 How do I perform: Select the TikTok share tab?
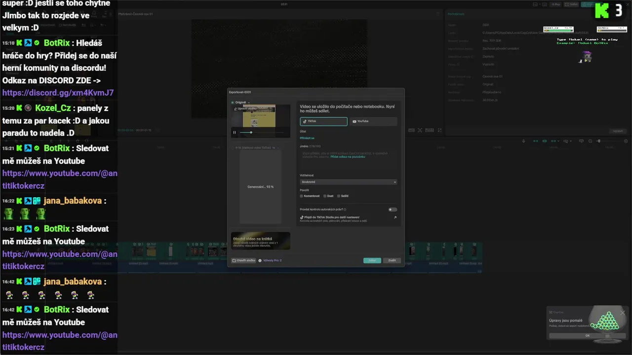click(x=323, y=121)
